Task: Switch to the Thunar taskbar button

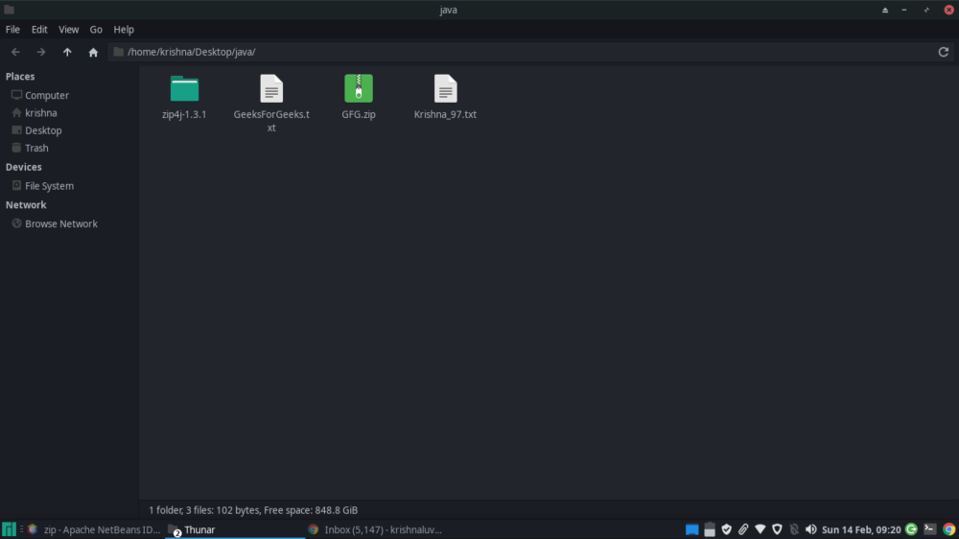Action: 235,529
